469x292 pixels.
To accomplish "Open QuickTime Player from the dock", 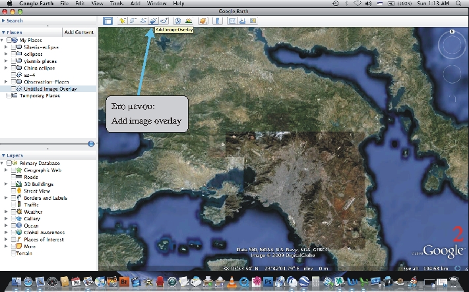I will (x=244, y=281).
